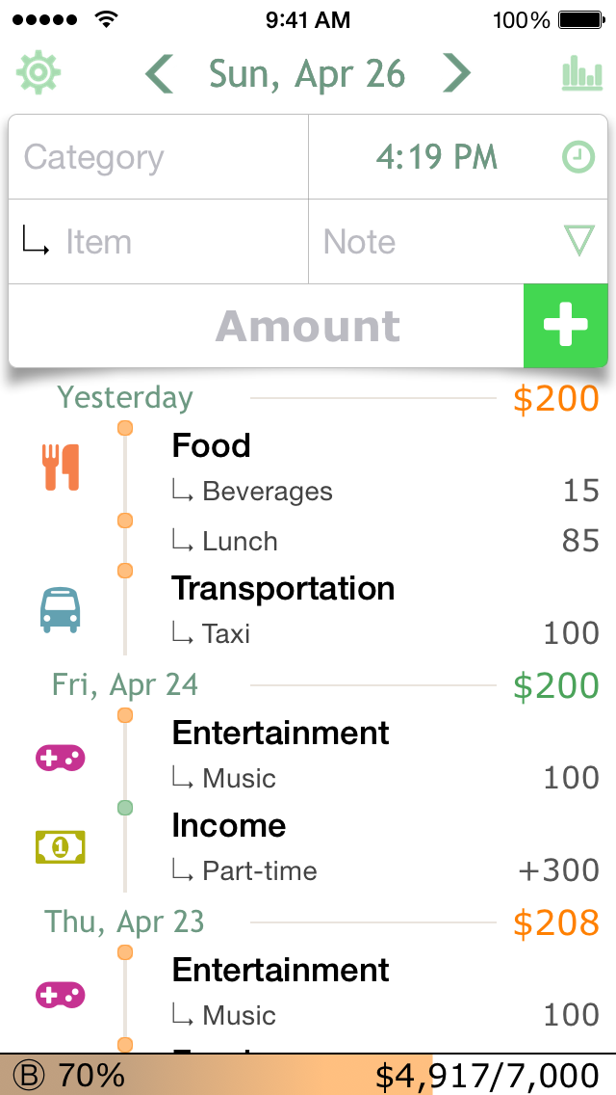Tap the gamepad icon under Fri, Apr 24

[x=60, y=758]
